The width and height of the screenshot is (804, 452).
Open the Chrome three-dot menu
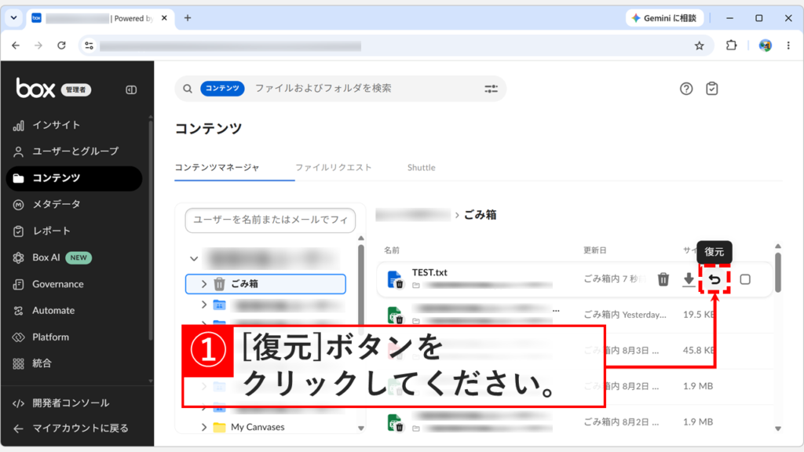click(x=788, y=46)
